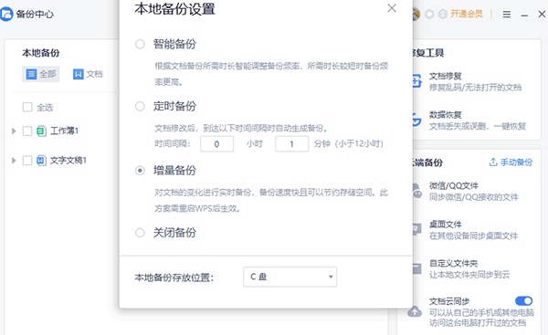Click the 工作簿1 spreadsheet file icon

click(41, 131)
